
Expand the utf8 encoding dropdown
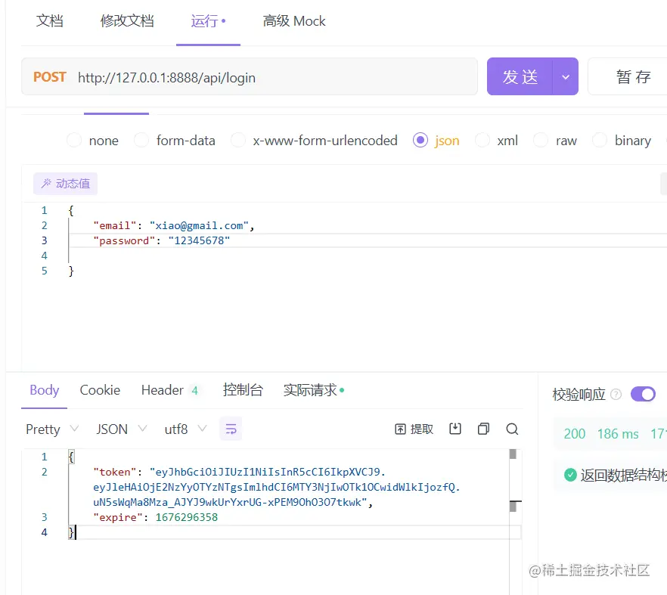[x=185, y=429]
